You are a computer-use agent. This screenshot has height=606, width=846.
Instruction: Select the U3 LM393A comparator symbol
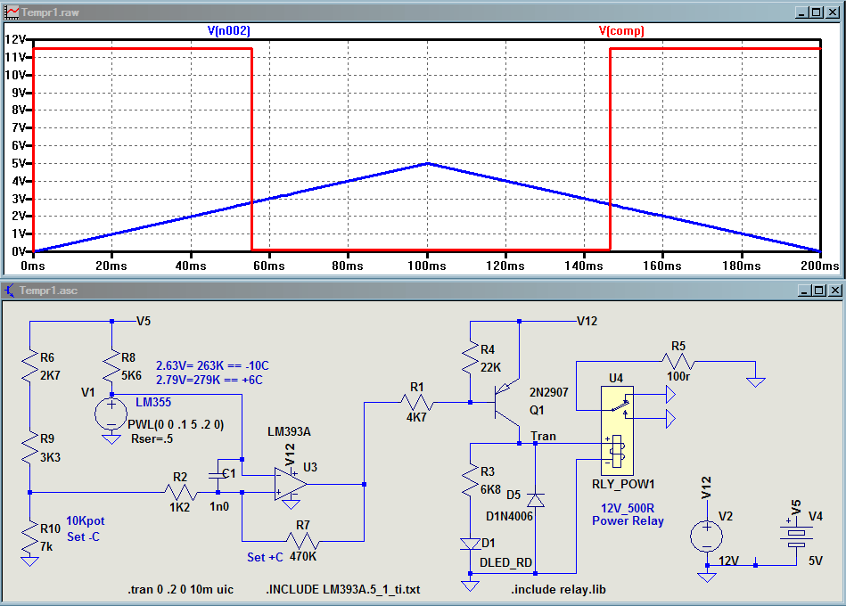291,484
